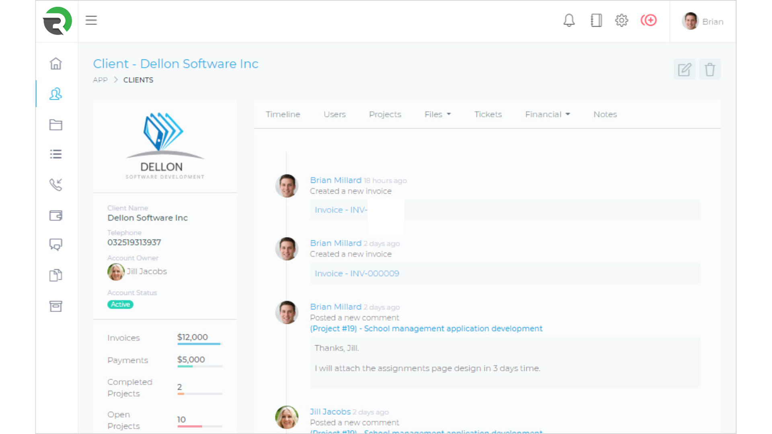Open the chat support icon in sidebar
This screenshot has width=772, height=434.
click(x=56, y=244)
